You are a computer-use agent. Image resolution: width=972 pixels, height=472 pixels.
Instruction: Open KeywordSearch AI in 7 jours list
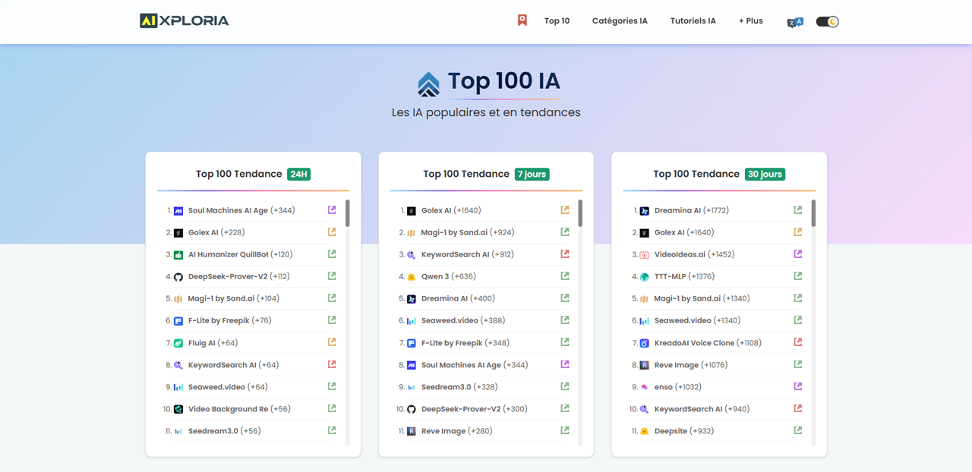click(456, 254)
